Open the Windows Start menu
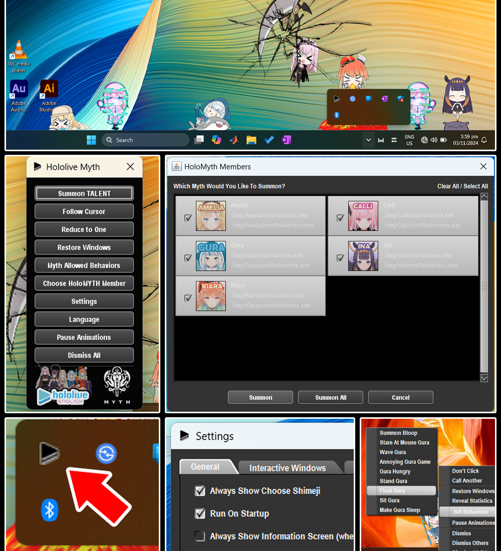This screenshot has height=551, width=501. pos(91,140)
